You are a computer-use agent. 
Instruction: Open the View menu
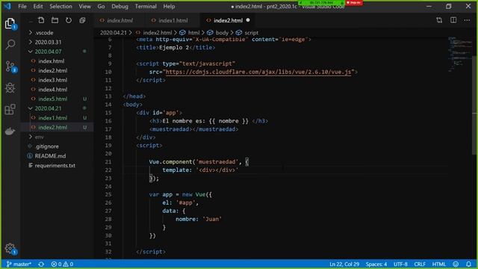(84, 6)
